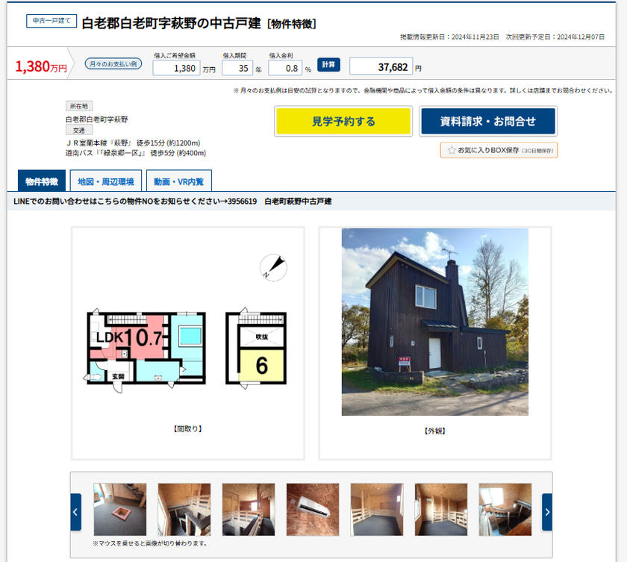Select the first thumbnail with floor hatch
The height and width of the screenshot is (562, 627).
pyautogui.click(x=120, y=510)
